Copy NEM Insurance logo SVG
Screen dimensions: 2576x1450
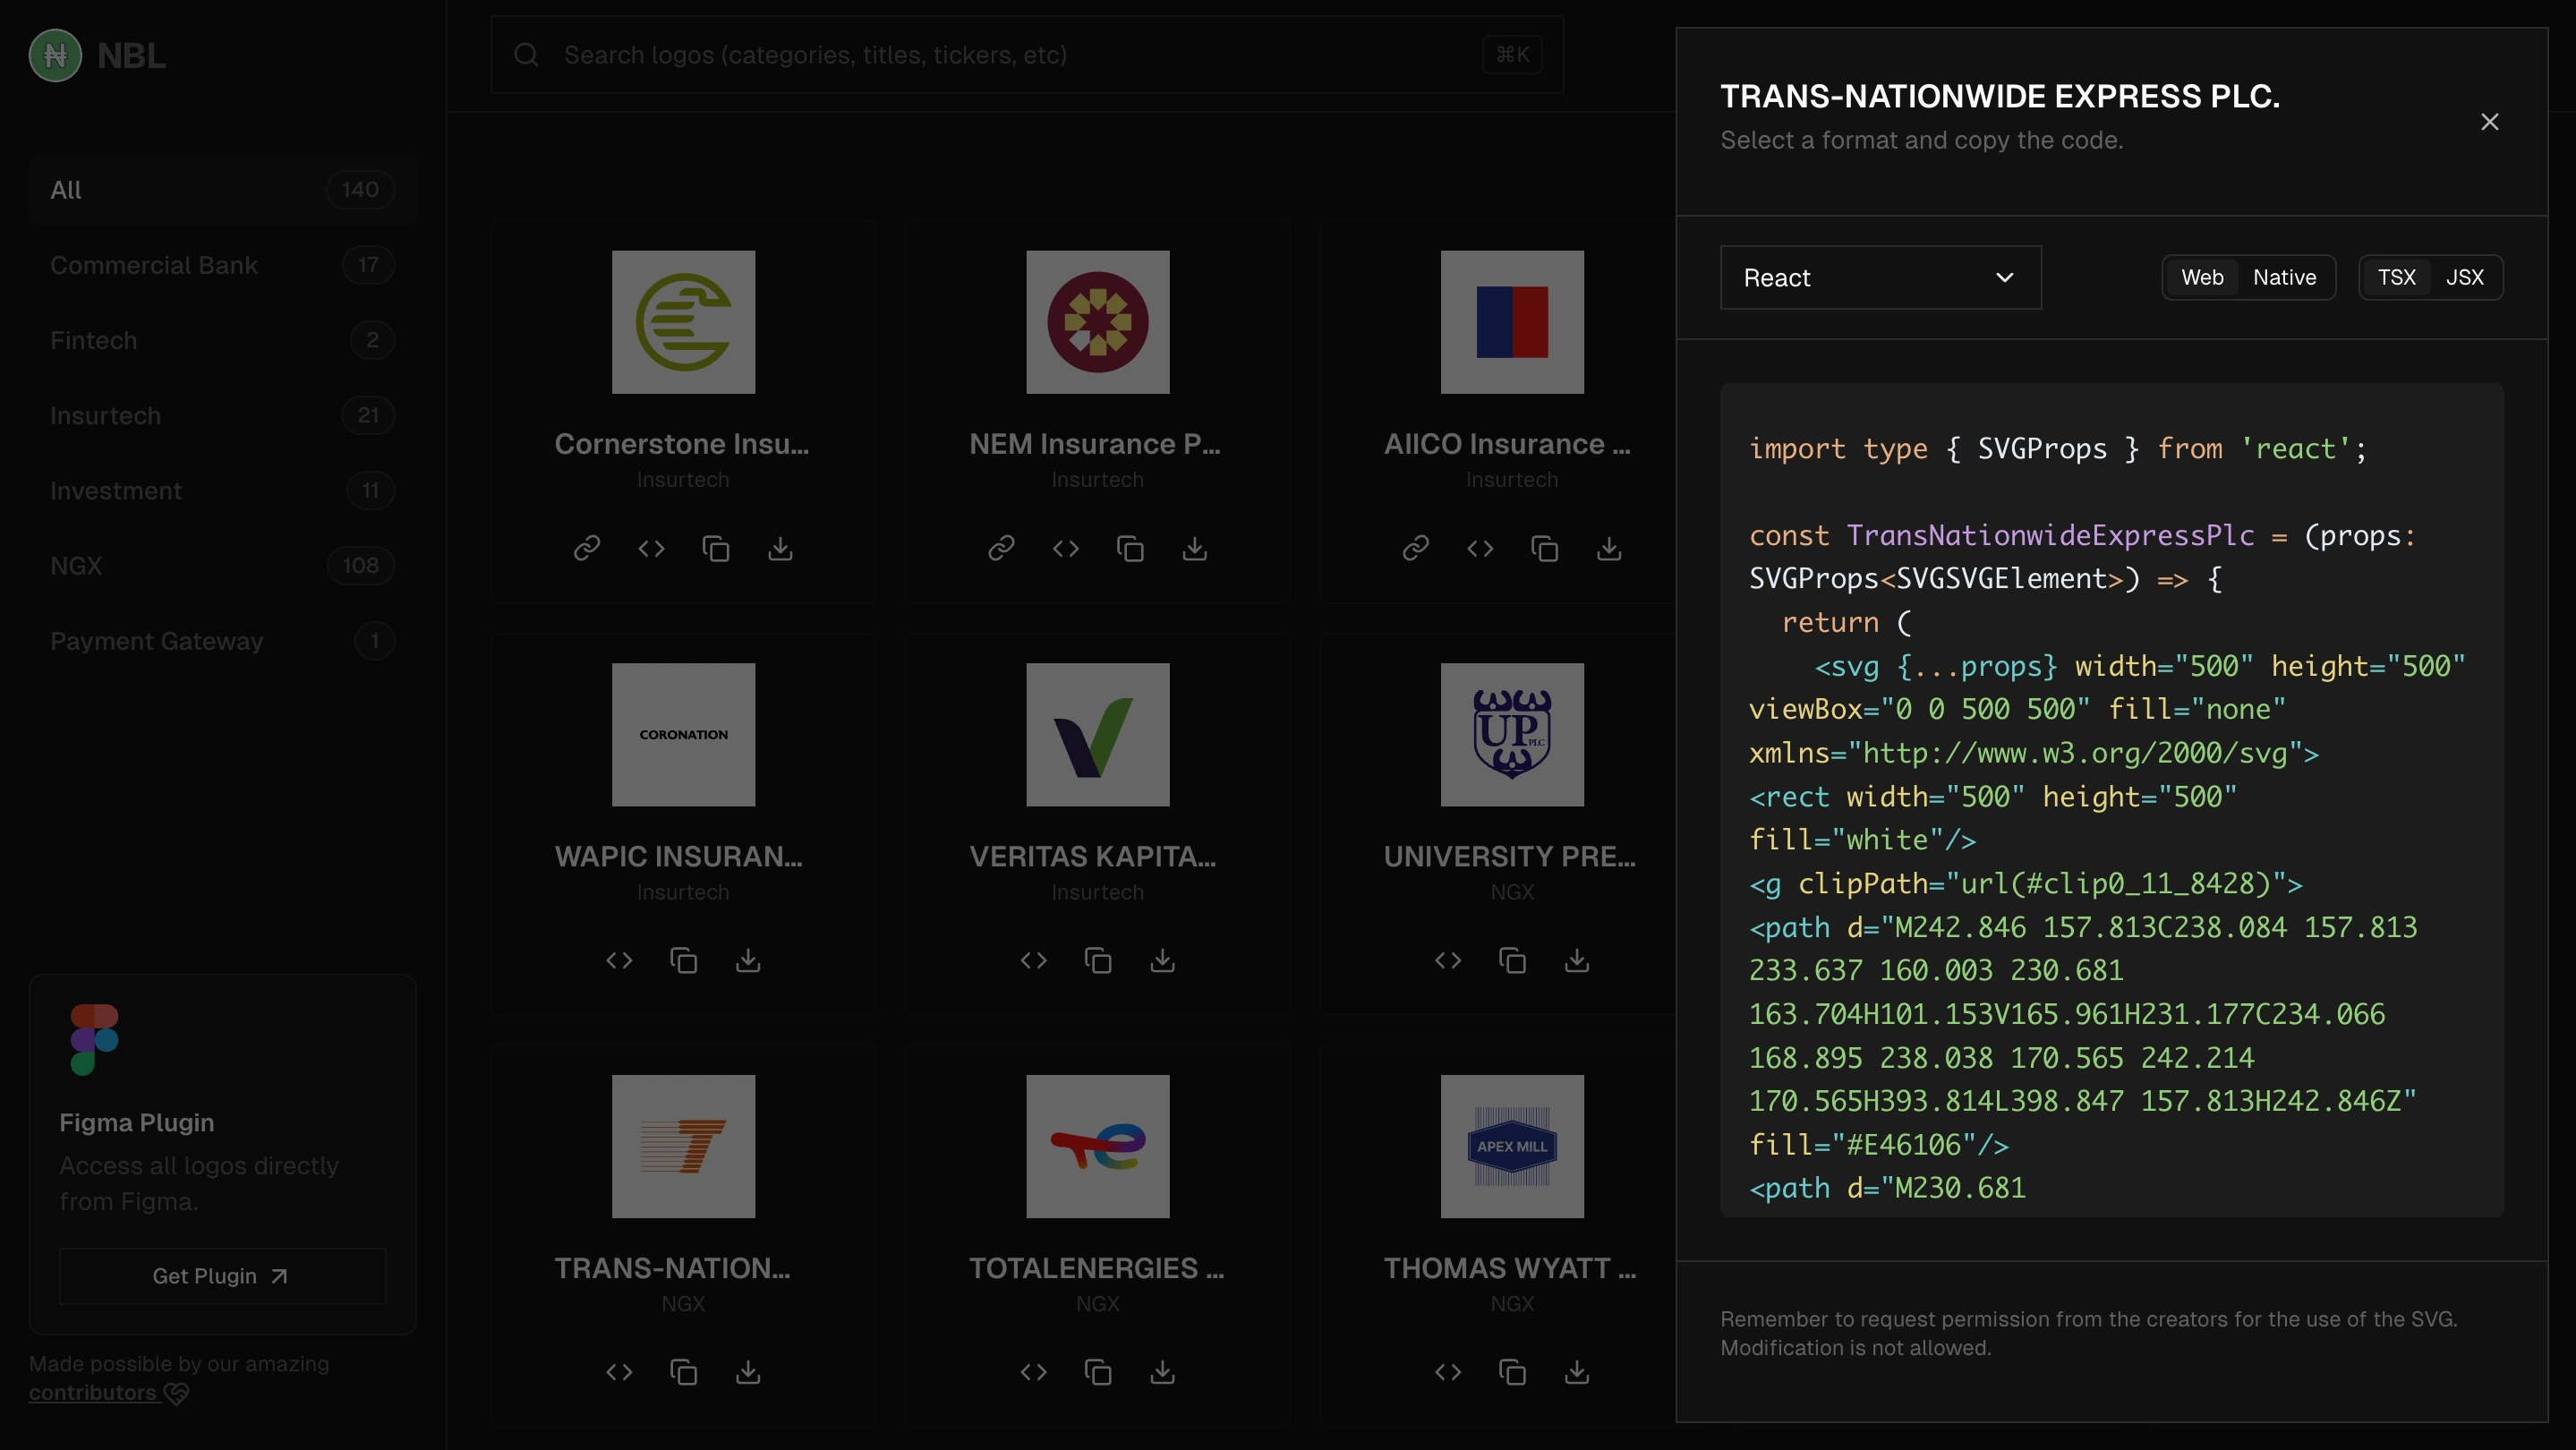pyautogui.click(x=1130, y=548)
